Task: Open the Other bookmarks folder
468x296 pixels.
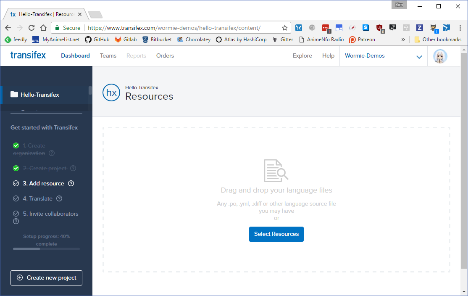Action: coord(438,40)
